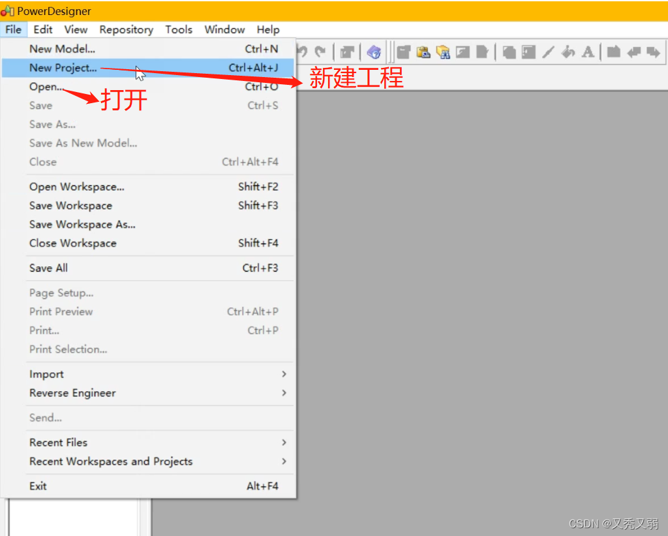This screenshot has height=536, width=668.
Task: Expand the Import submenu
Action: tap(148, 374)
